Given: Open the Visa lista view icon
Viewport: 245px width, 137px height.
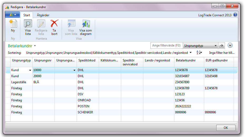Looking at the screenshot, I should coord(28,24).
